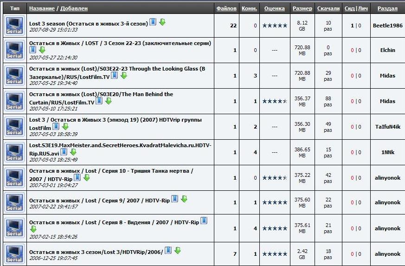
Task: Click star rating in Серия 8 Видения row
Action: tap(275, 228)
